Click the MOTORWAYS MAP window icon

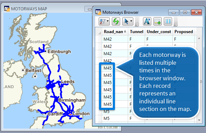click(7, 9)
